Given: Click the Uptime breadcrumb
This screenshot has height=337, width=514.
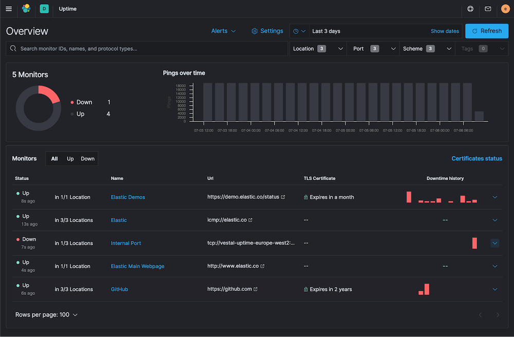Looking at the screenshot, I should (x=67, y=9).
